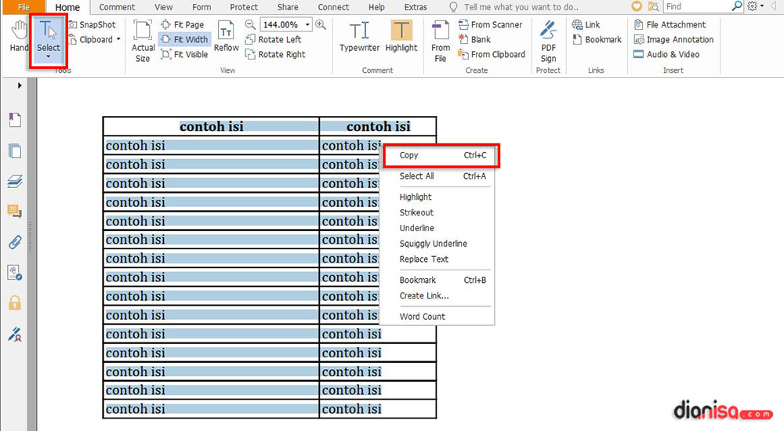
Task: Open the Pages thumbnails panel
Action: click(15, 150)
